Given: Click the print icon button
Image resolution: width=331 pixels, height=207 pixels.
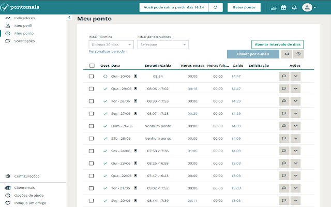Looking at the screenshot, I should click(x=287, y=54).
